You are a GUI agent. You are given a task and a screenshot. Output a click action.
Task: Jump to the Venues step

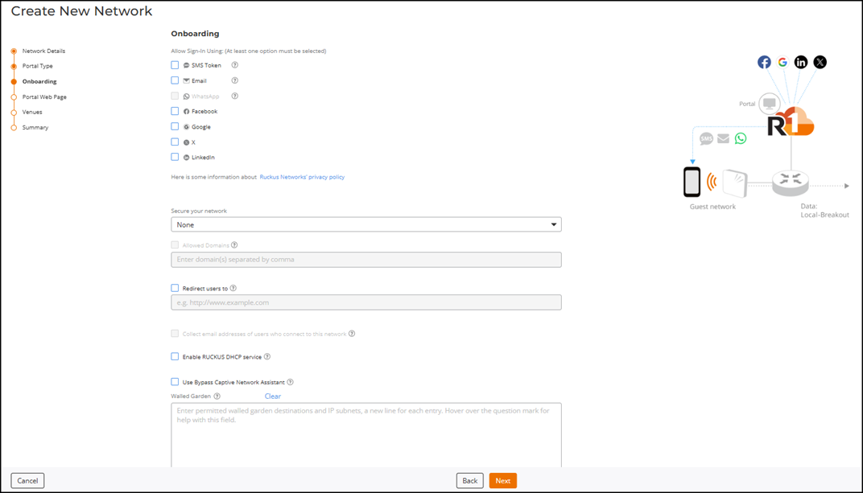tap(32, 112)
